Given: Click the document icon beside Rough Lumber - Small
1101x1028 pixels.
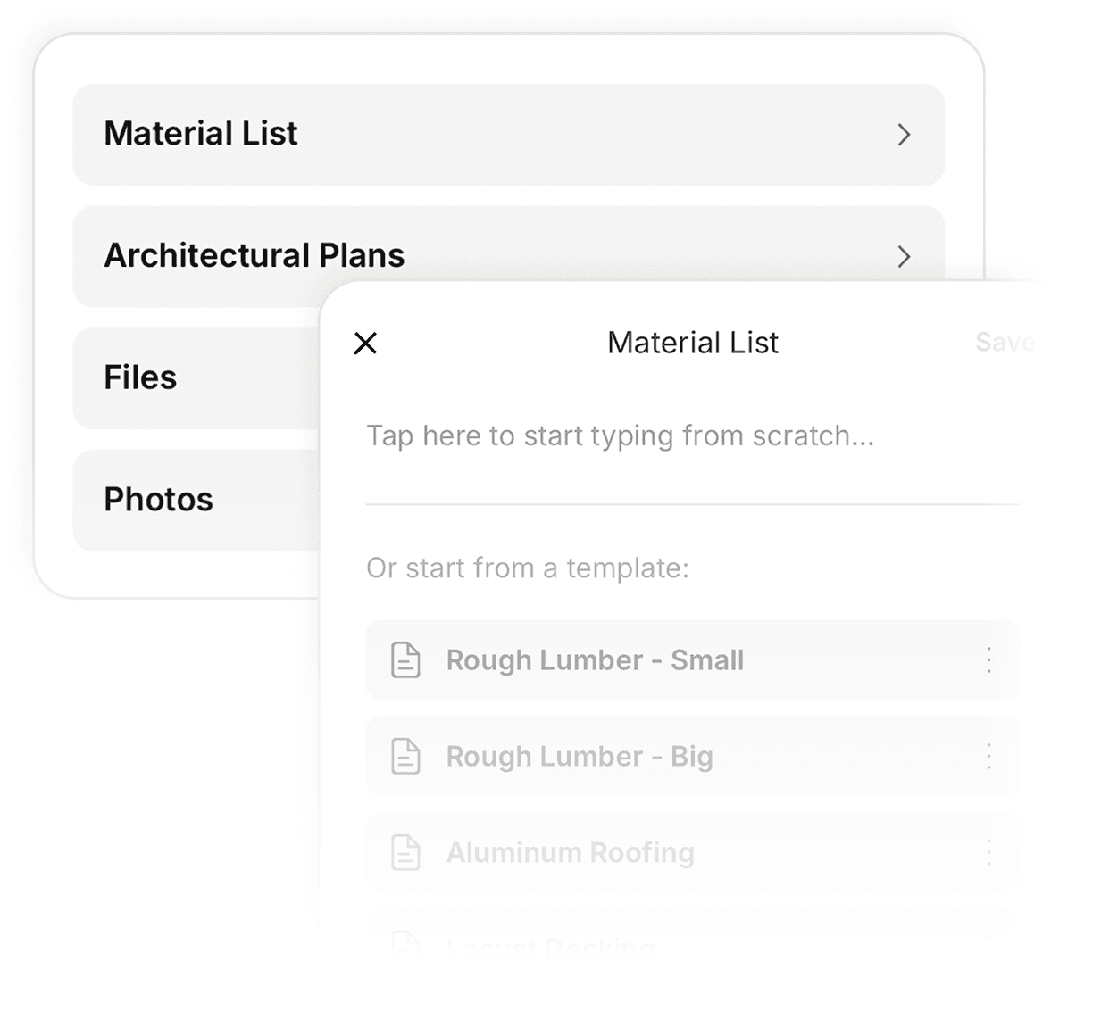Looking at the screenshot, I should 405,660.
